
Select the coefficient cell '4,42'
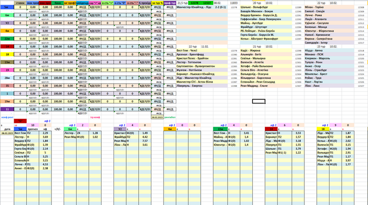click(x=145, y=137)
